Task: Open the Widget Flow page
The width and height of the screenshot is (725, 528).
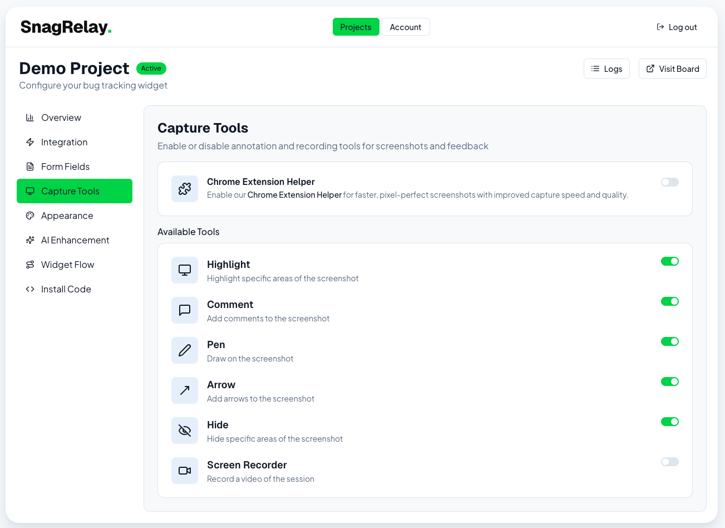Action: pyautogui.click(x=75, y=265)
